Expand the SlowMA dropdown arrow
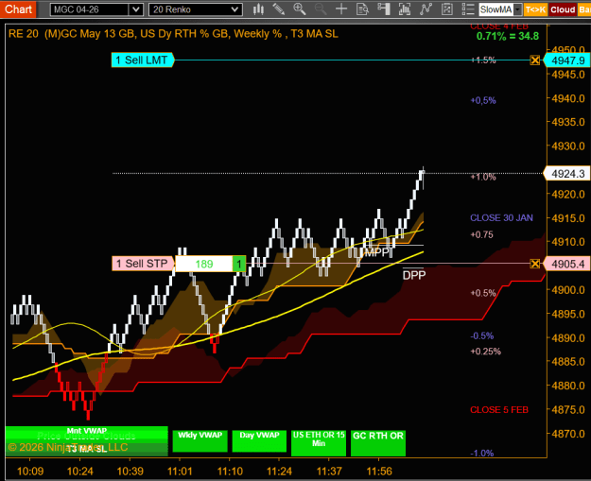Viewport: 591px width, 481px height. click(x=517, y=9)
